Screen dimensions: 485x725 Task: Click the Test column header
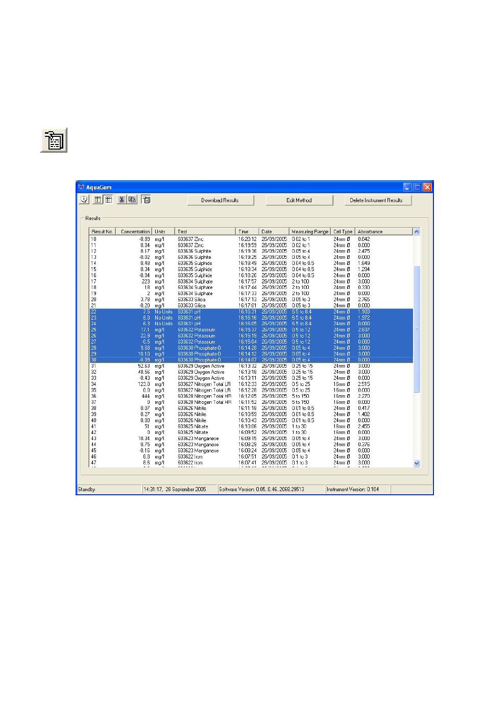click(206, 231)
